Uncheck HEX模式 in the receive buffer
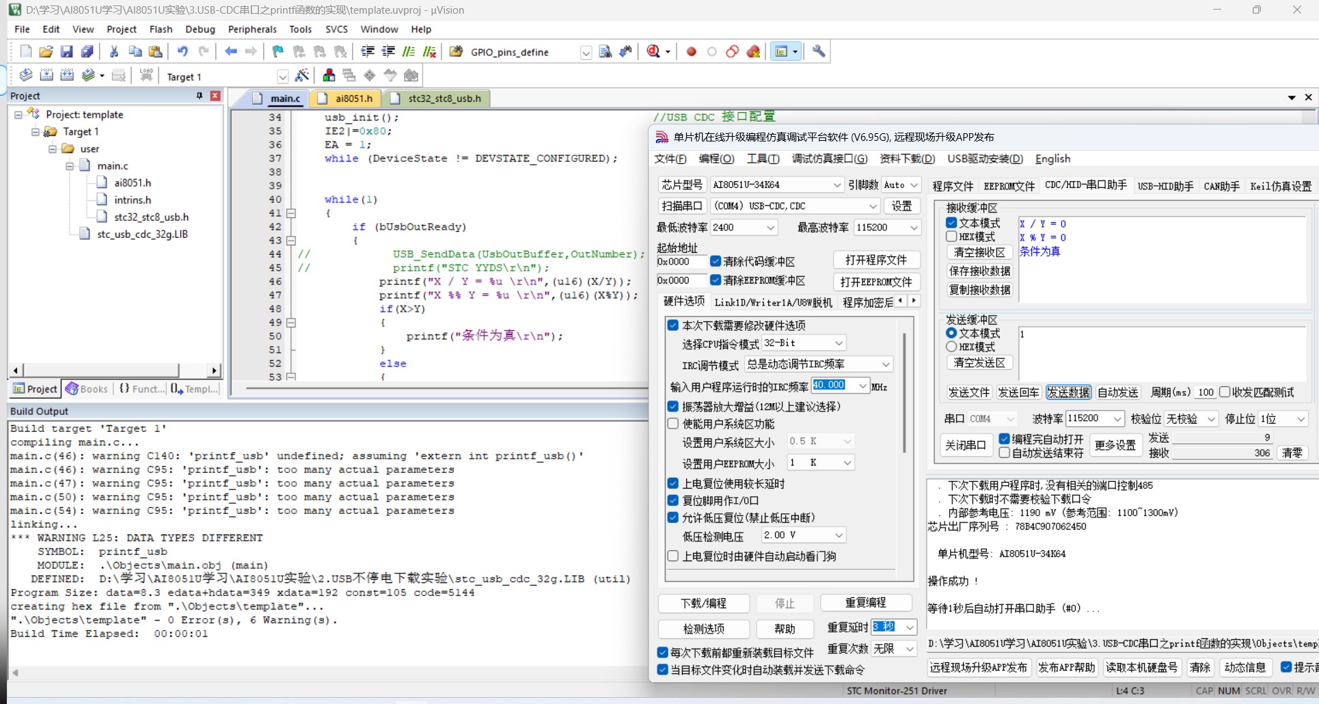 [951, 237]
